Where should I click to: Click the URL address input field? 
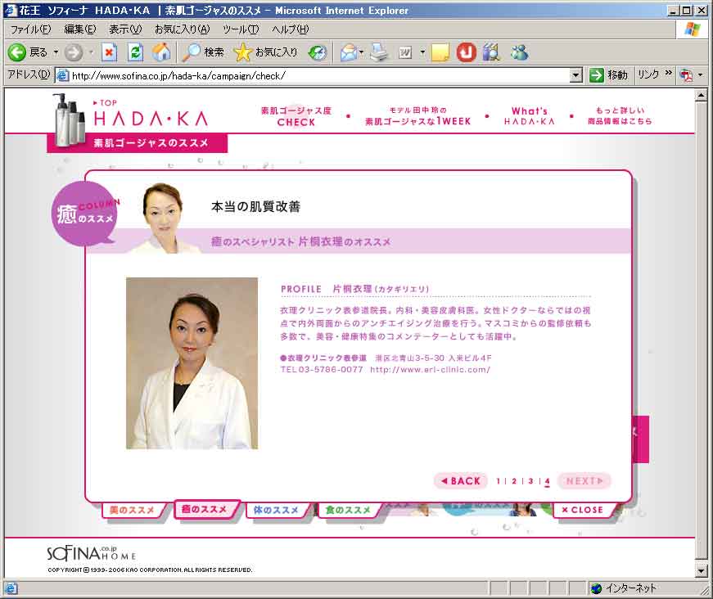tap(319, 75)
